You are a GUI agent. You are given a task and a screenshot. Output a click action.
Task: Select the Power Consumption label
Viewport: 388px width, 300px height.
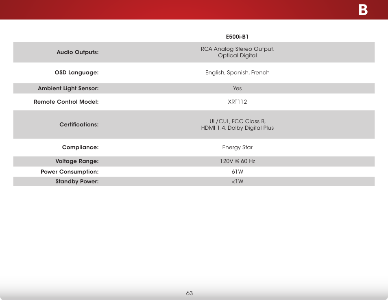click(x=70, y=172)
